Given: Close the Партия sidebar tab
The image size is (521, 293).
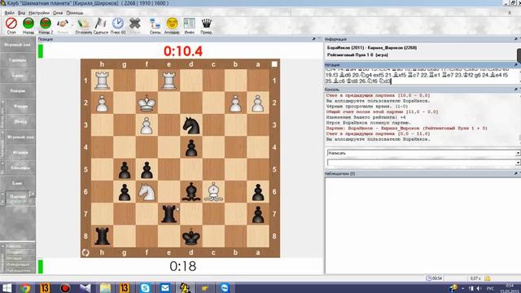Looking at the screenshot, I should click(x=33, y=194).
